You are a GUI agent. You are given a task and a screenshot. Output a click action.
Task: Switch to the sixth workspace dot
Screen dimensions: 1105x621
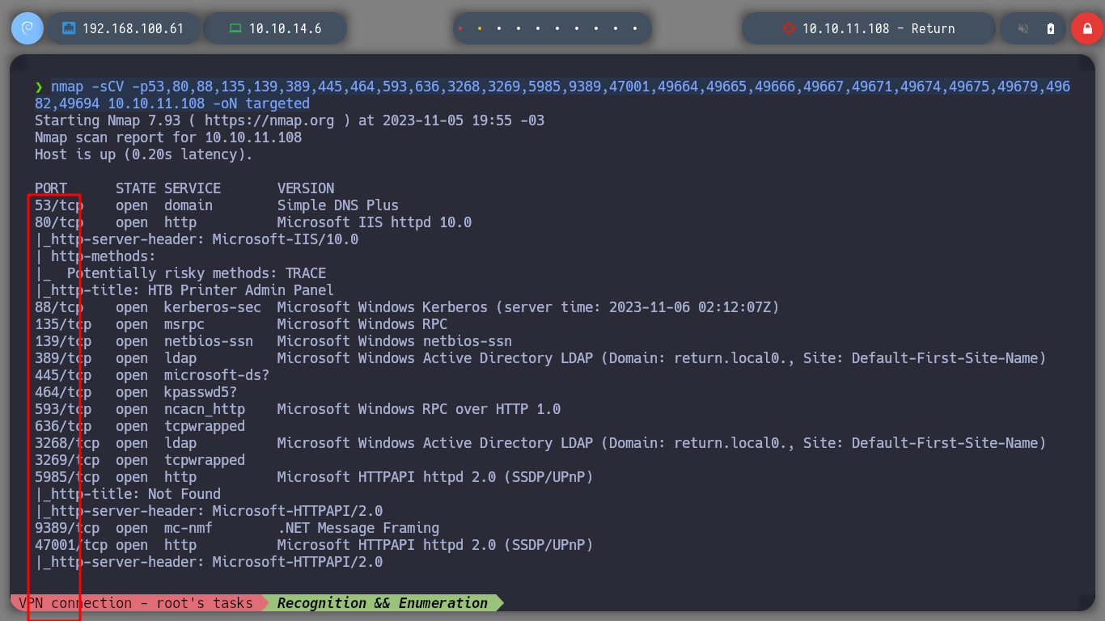[x=557, y=28]
